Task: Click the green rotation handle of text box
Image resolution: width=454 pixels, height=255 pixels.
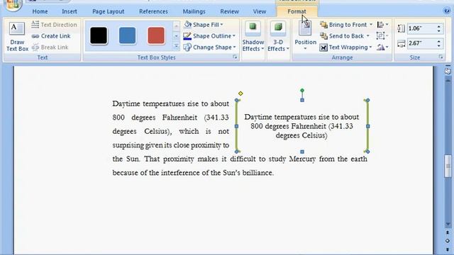Action: (x=302, y=91)
